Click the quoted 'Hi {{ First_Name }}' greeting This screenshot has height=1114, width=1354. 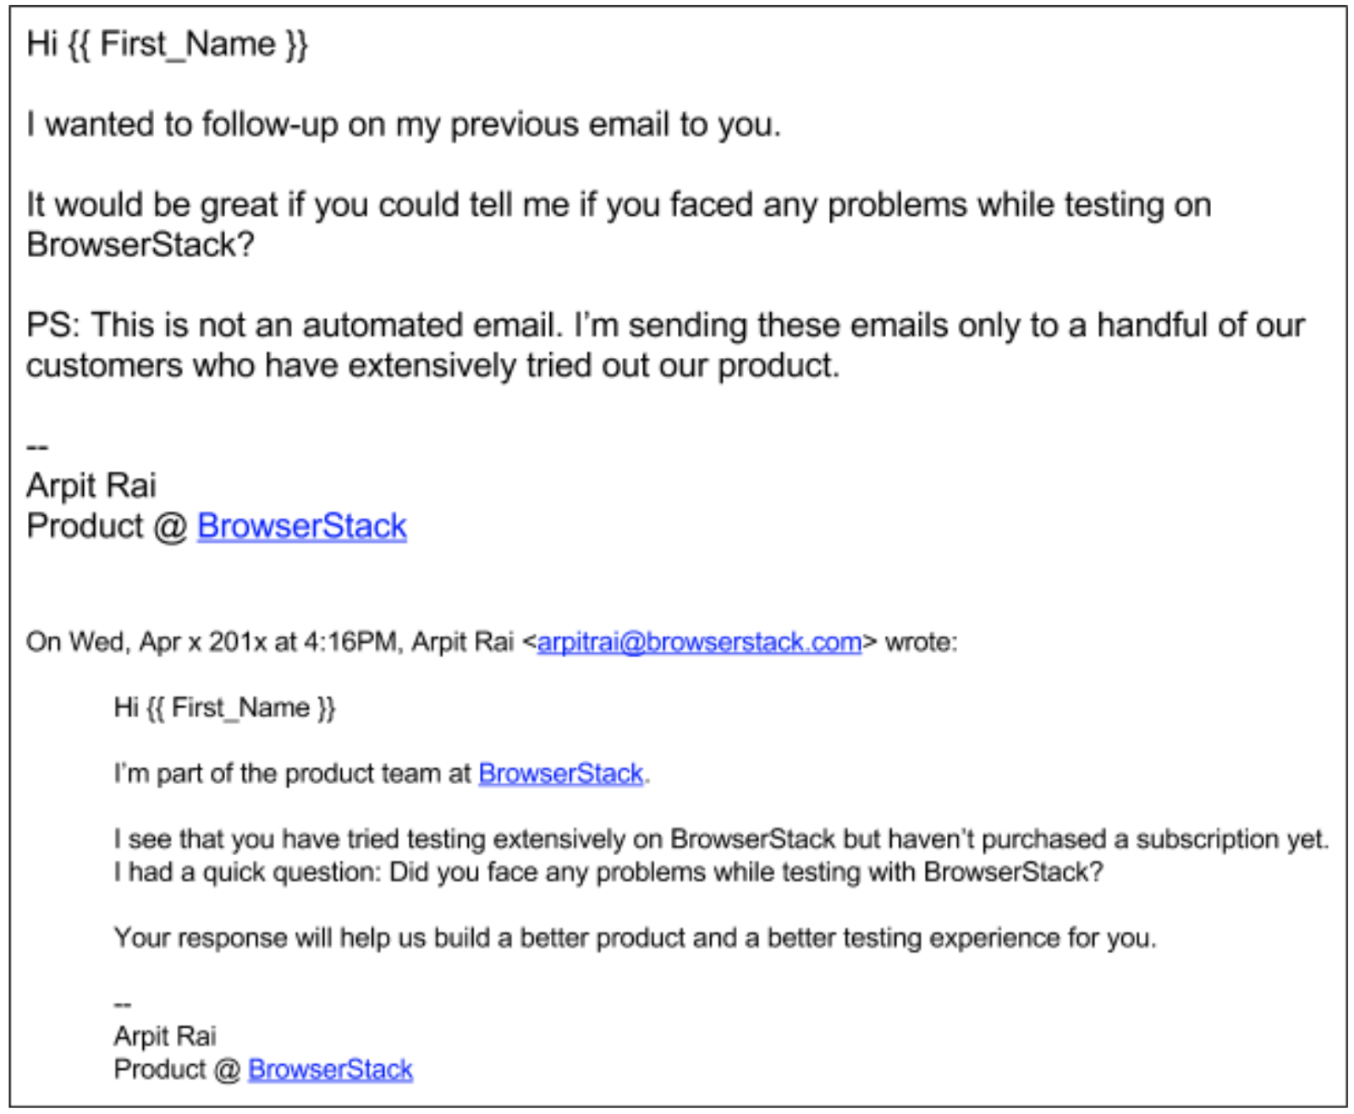(224, 707)
